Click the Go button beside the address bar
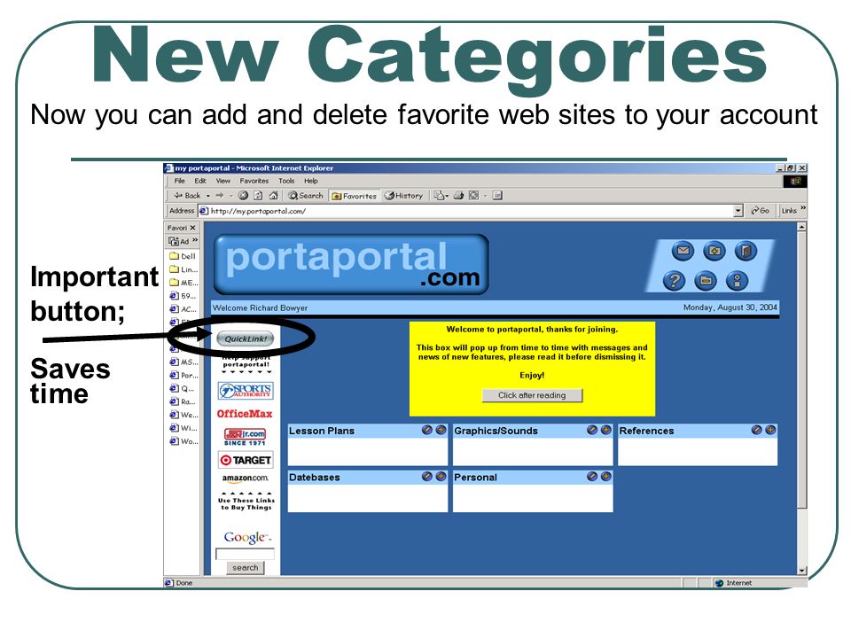 point(760,211)
